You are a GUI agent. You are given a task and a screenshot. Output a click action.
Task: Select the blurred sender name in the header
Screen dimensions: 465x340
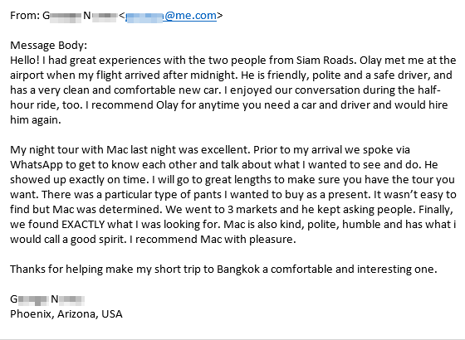(80, 16)
